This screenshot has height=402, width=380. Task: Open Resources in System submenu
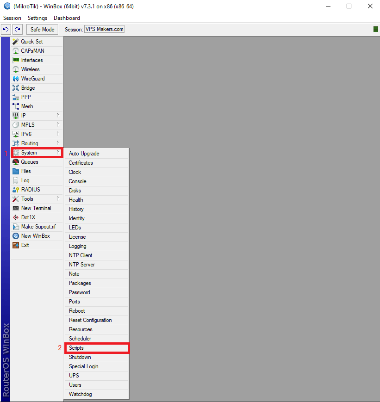pos(96,329)
